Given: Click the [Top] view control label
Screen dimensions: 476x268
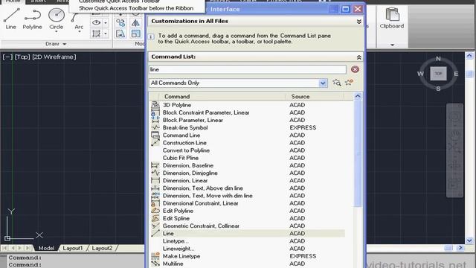Looking at the screenshot, I should (x=22, y=57).
